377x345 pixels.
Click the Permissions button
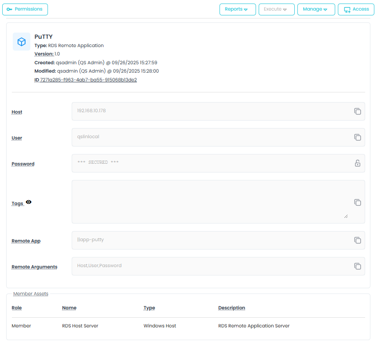(x=25, y=9)
